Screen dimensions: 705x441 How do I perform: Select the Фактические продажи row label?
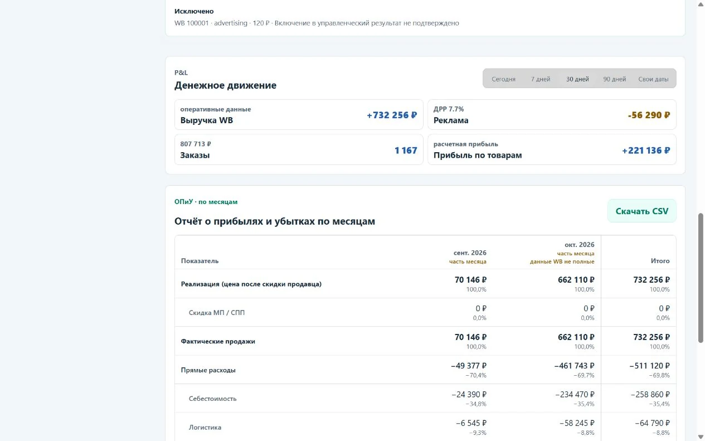coord(218,341)
